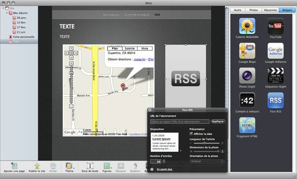Image resolution: width=297 pixels, height=179 pixels.
Task: Select the Fragment HTML widget
Action: coord(247,125)
